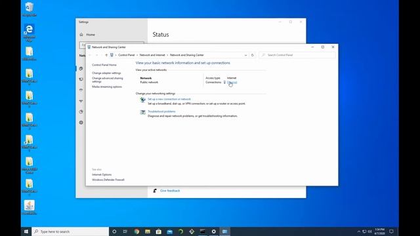The height and width of the screenshot is (236, 420).
Task: Open Microsoft Store from taskbar
Action: [x=159, y=231]
